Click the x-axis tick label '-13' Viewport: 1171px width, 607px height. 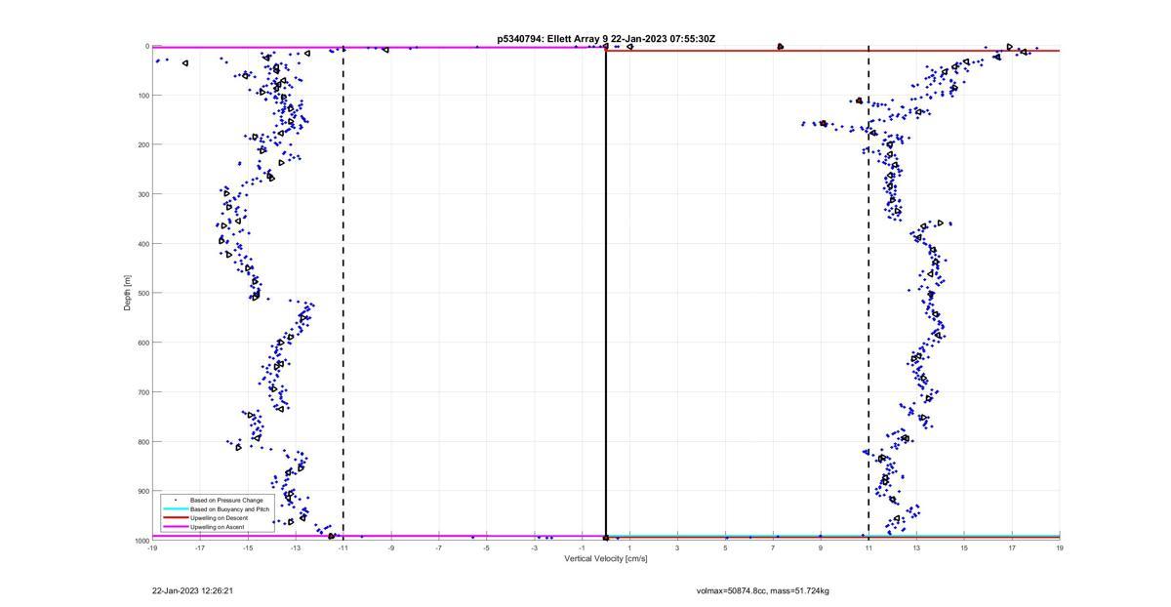click(296, 547)
